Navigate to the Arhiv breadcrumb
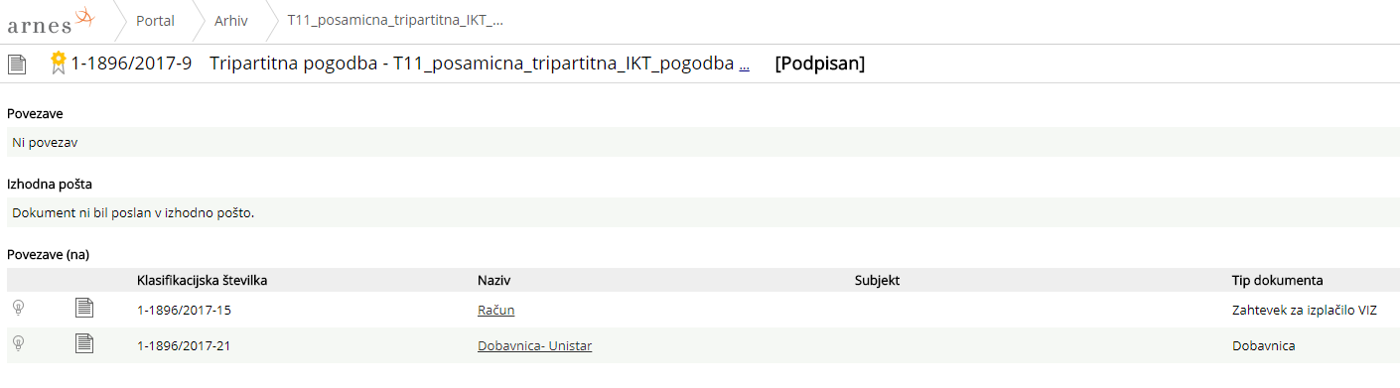 pyautogui.click(x=231, y=20)
